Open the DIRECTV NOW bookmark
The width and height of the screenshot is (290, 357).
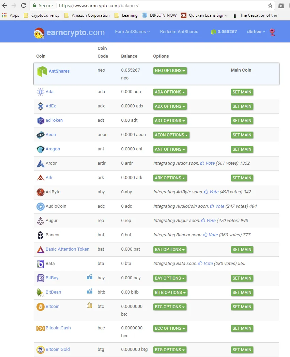(159, 15)
